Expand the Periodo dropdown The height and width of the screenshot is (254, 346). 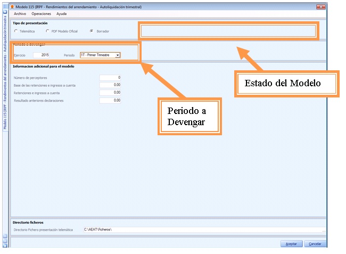(x=118, y=55)
